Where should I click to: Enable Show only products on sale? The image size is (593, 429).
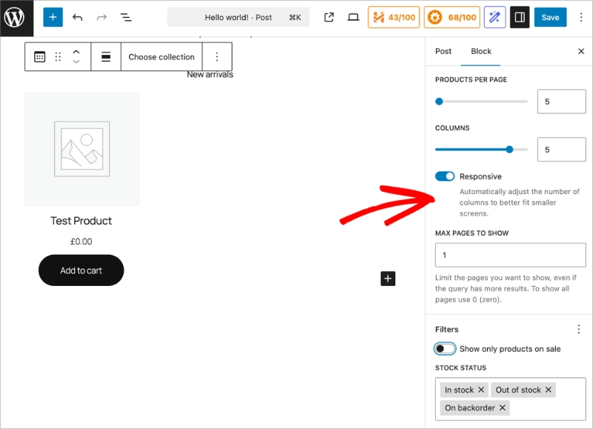tap(445, 349)
